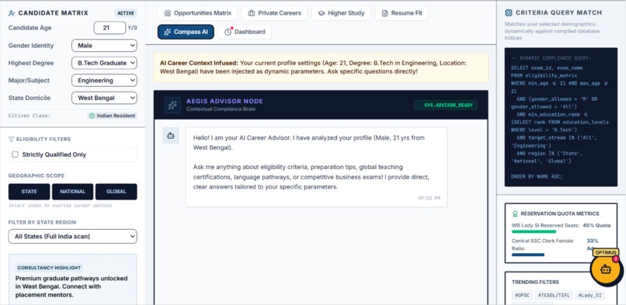Viewport: 626px width, 305px height.
Task: Click the Central SSC Clerk Female ratio bar
Action: click(528, 255)
